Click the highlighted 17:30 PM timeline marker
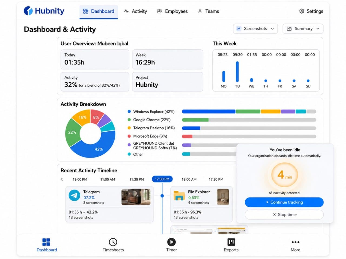346x259 pixels. 162,179
